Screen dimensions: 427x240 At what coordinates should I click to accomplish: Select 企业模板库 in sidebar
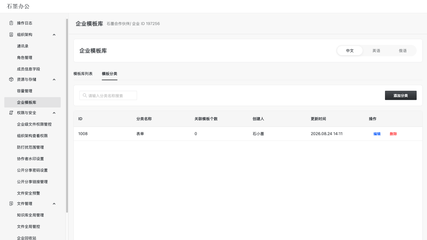click(x=32, y=102)
